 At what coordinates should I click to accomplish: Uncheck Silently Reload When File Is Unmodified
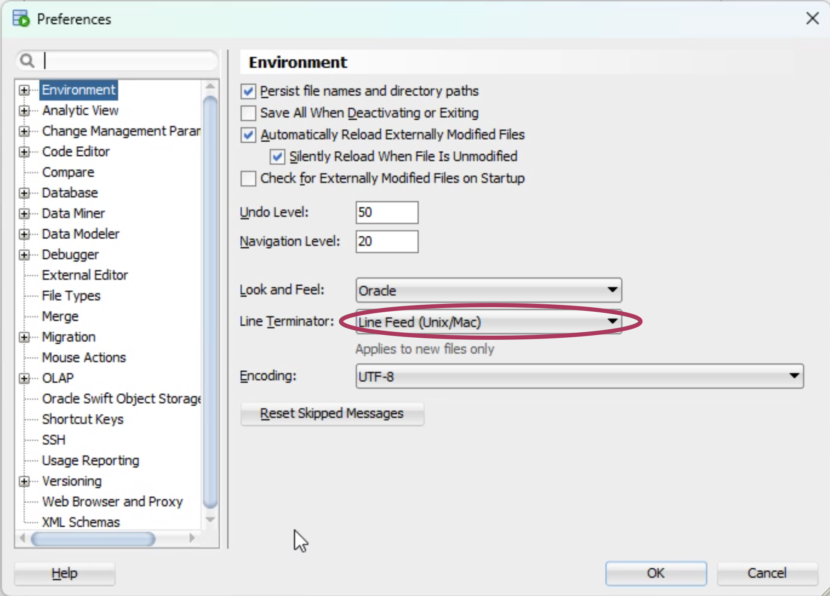[x=277, y=156]
